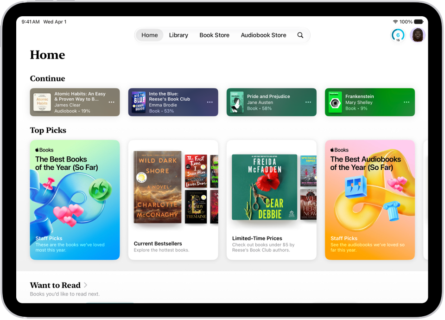This screenshot has width=445, height=320.
Task: Click the Top Picks heading
Action: pyautogui.click(x=48, y=130)
